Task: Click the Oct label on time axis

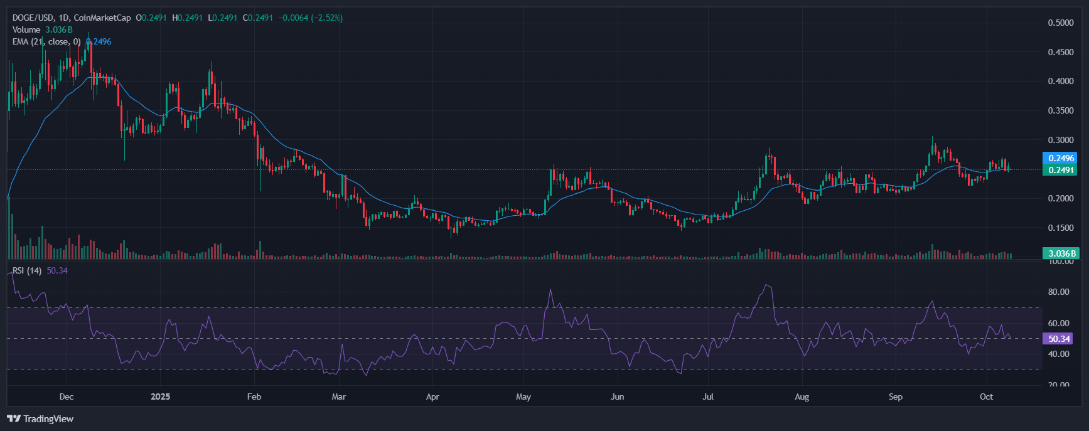Action: [x=986, y=396]
